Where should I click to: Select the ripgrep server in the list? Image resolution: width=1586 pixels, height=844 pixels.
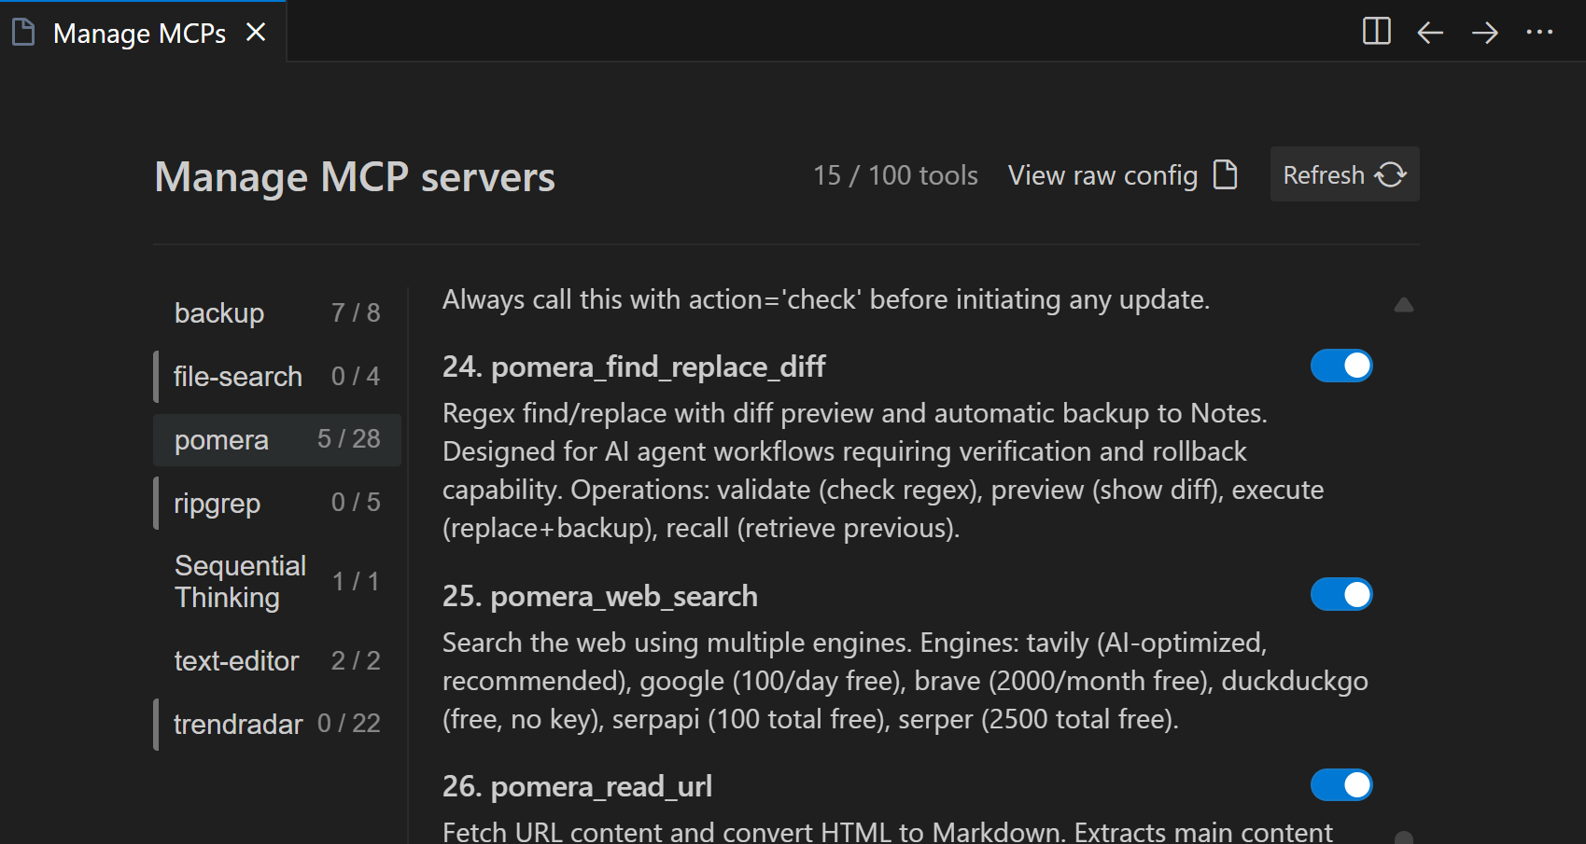click(x=217, y=503)
